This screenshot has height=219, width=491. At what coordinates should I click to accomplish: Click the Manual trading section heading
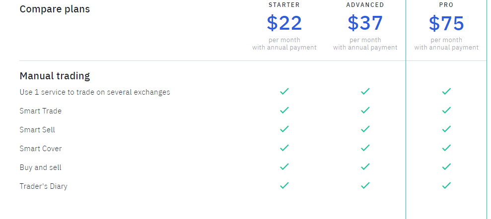pos(55,76)
